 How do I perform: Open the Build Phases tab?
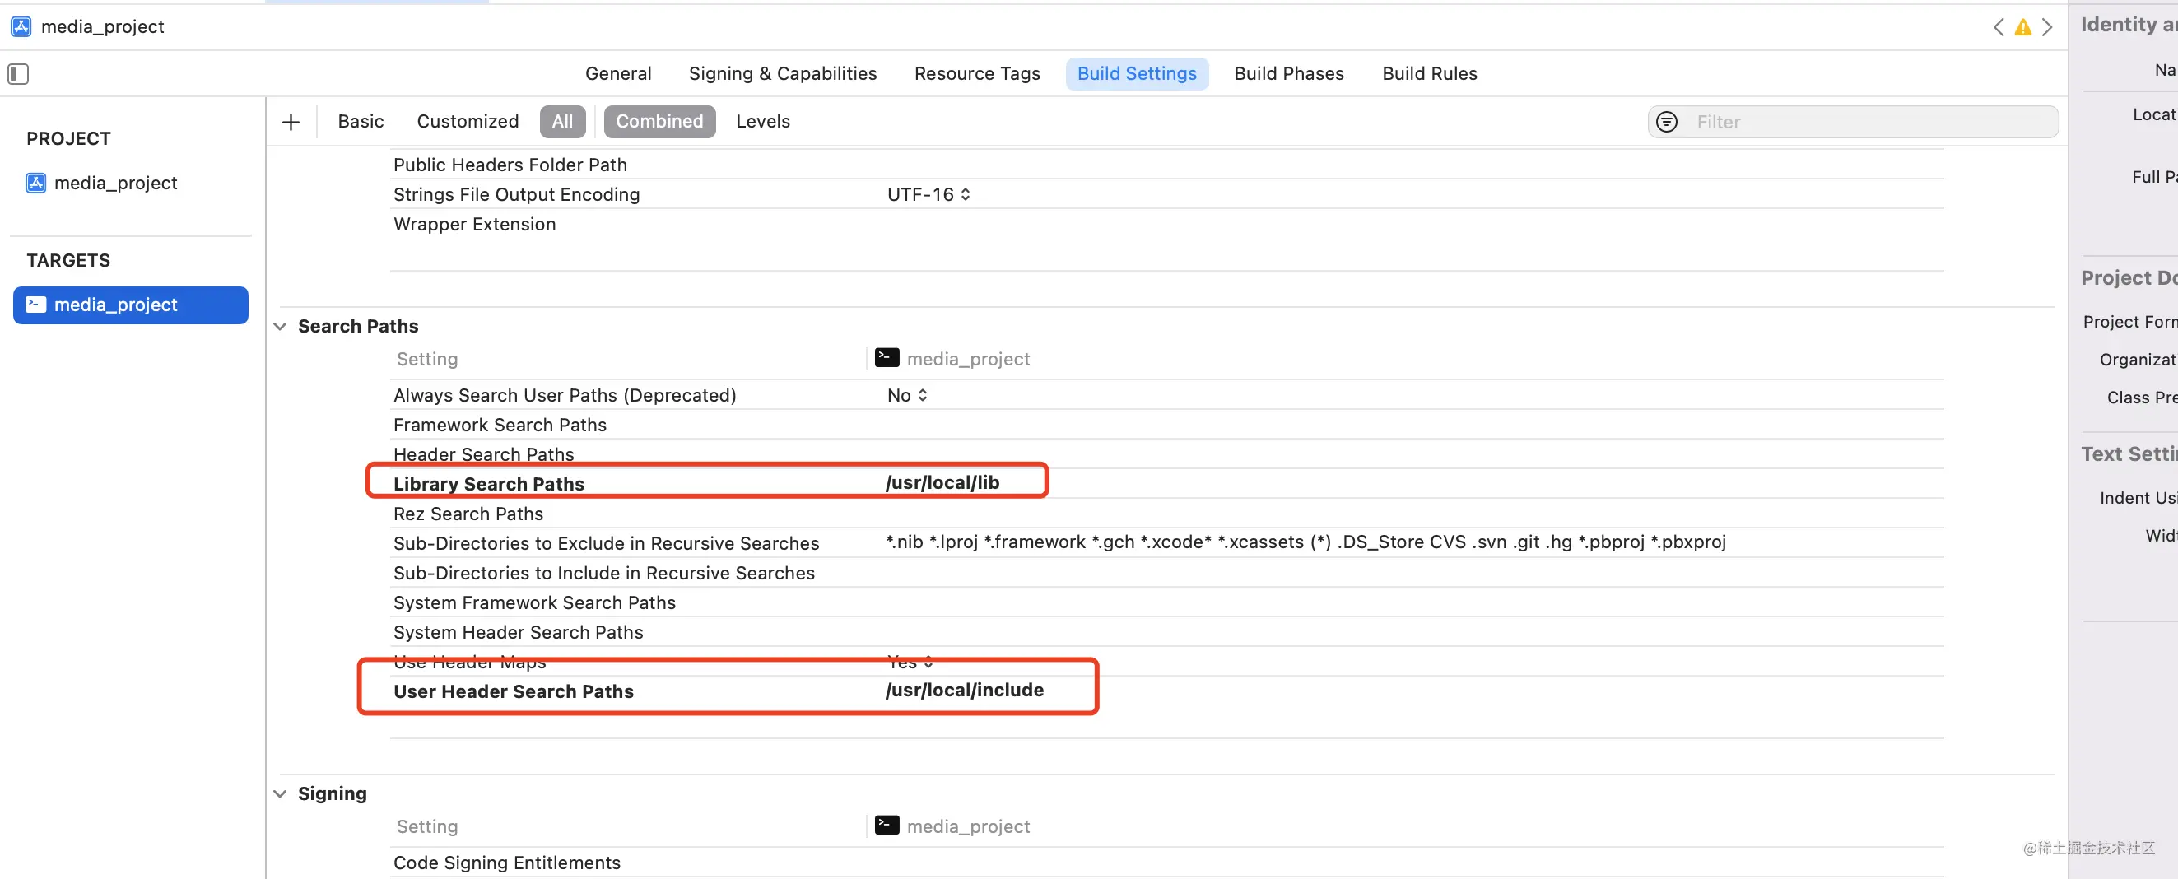pyautogui.click(x=1288, y=73)
